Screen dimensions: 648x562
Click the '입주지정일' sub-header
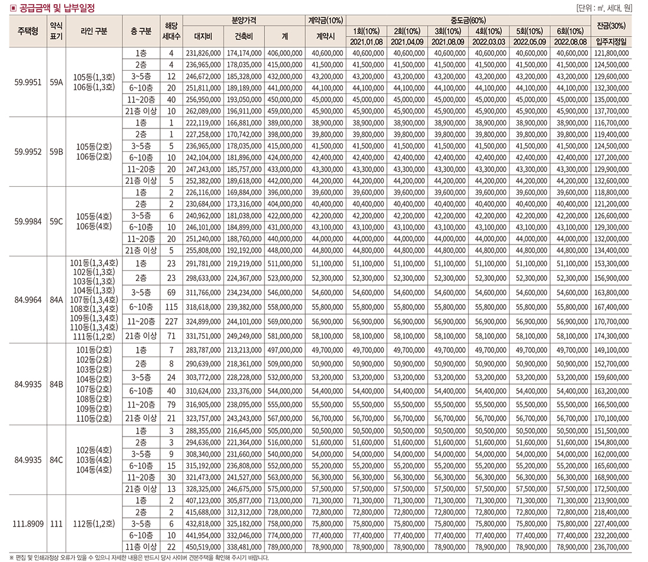pyautogui.click(x=611, y=42)
